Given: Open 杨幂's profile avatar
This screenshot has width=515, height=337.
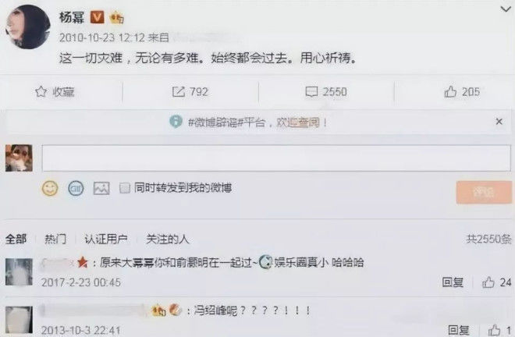Looking at the screenshot, I should click(x=28, y=27).
